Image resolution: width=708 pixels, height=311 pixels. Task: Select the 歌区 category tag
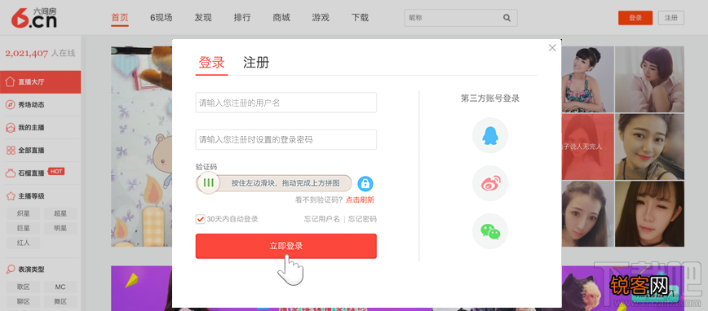pyautogui.click(x=23, y=287)
